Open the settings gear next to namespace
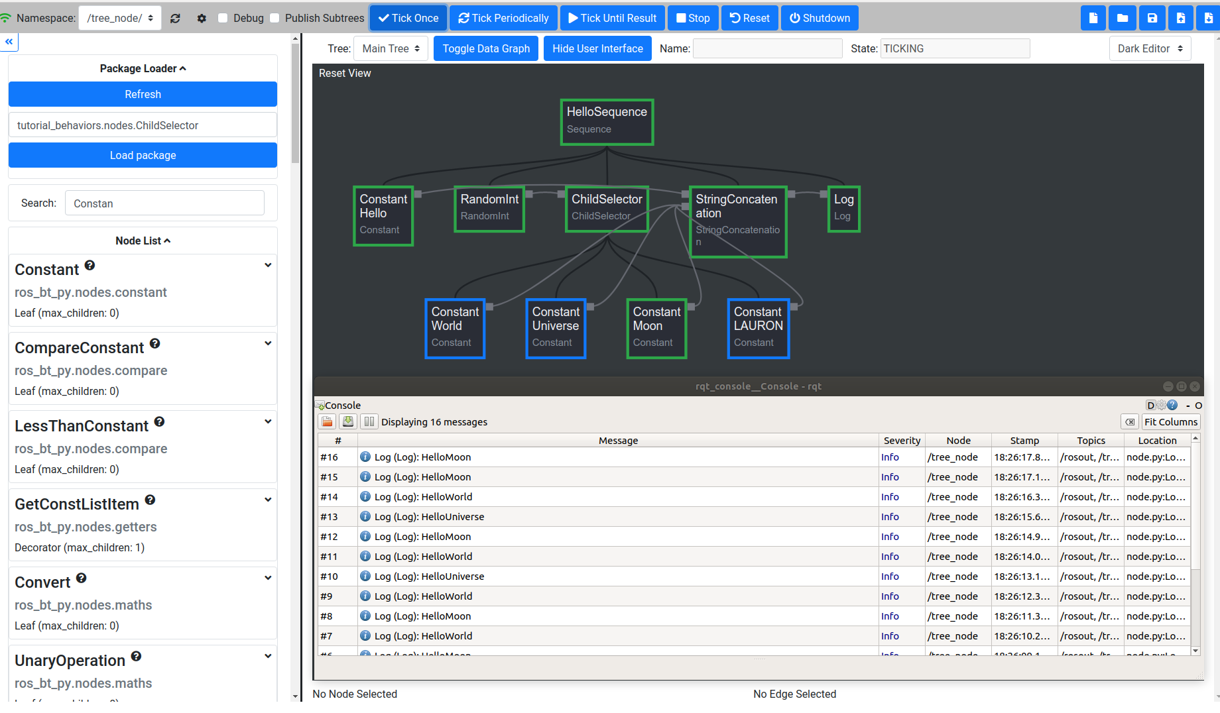This screenshot has width=1220, height=713. pos(202,19)
